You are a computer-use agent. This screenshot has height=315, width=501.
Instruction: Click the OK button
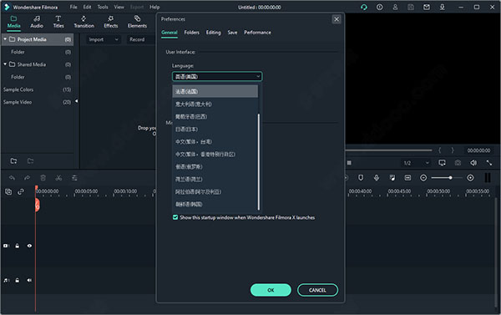pyautogui.click(x=271, y=290)
